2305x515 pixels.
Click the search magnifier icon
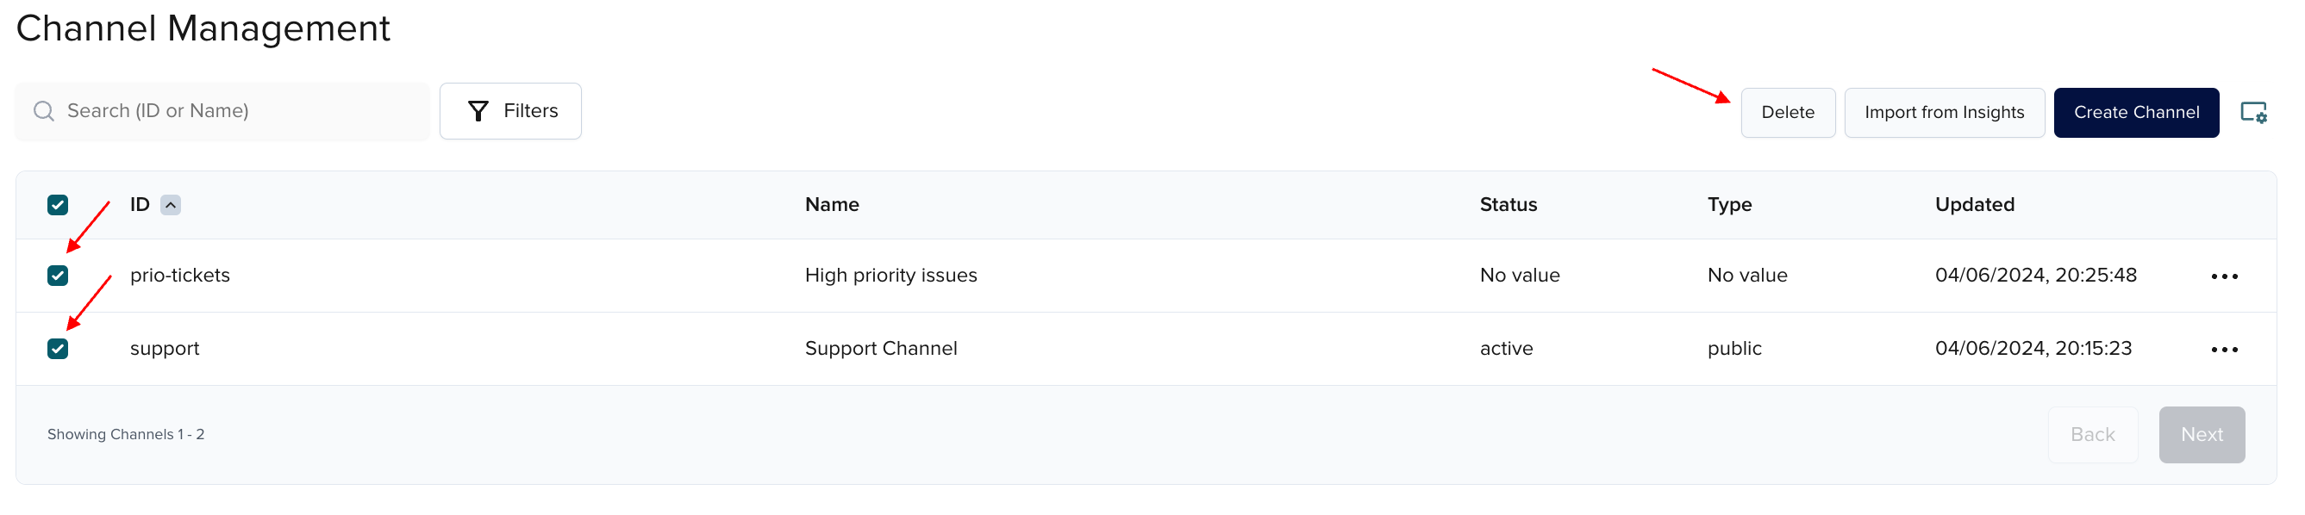tap(43, 111)
